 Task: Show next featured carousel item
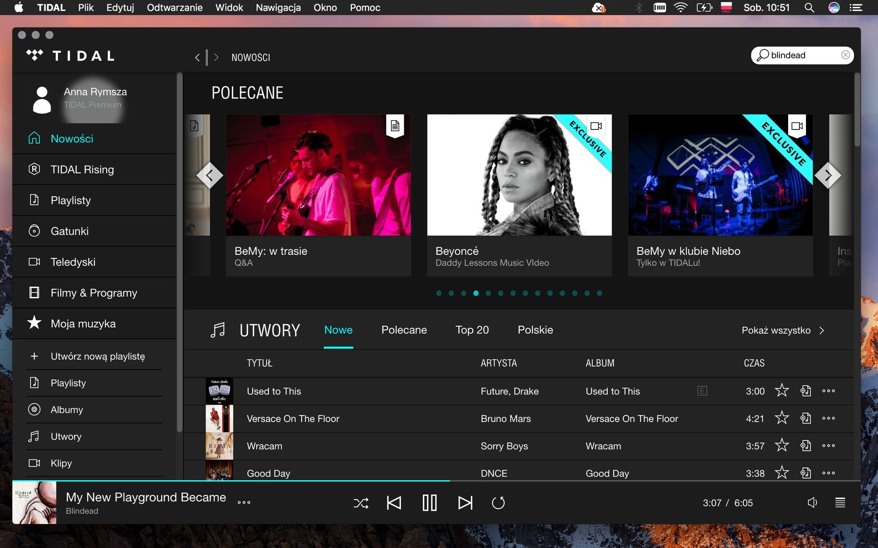click(x=828, y=175)
